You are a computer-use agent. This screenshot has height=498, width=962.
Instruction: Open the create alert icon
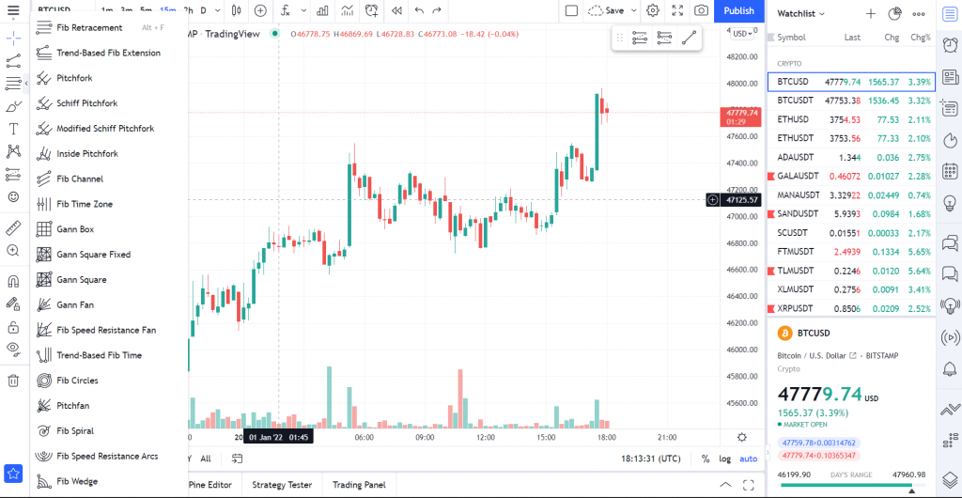tap(371, 10)
